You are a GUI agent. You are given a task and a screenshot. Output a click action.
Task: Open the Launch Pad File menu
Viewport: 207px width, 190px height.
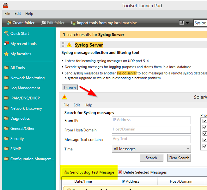pyautogui.click(x=7, y=14)
